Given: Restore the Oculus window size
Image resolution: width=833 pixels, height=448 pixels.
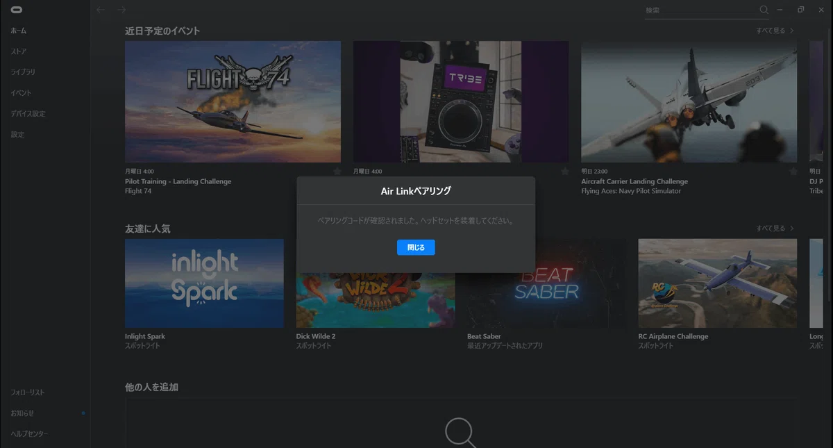Looking at the screenshot, I should tap(800, 10).
